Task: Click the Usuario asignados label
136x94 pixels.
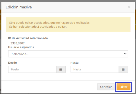Action: (x=21, y=47)
